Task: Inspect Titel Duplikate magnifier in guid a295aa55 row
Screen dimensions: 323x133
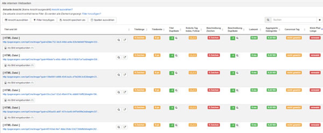Action: pos(176,108)
